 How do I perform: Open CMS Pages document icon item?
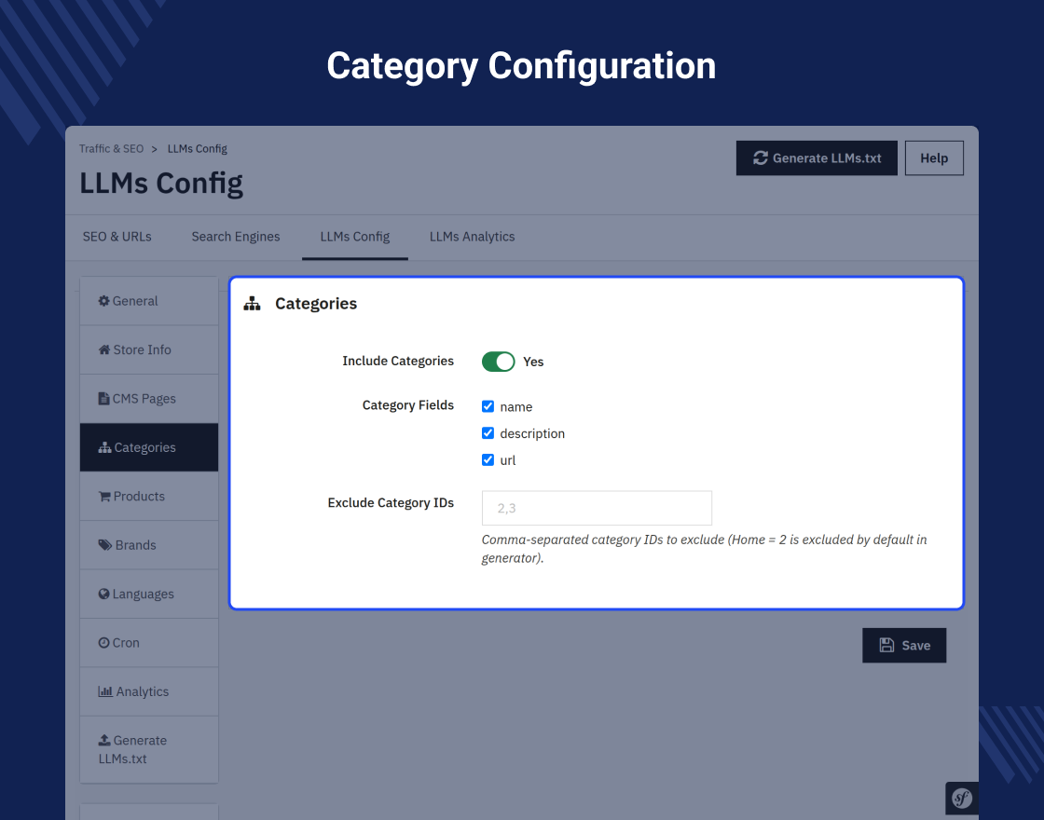click(x=148, y=399)
